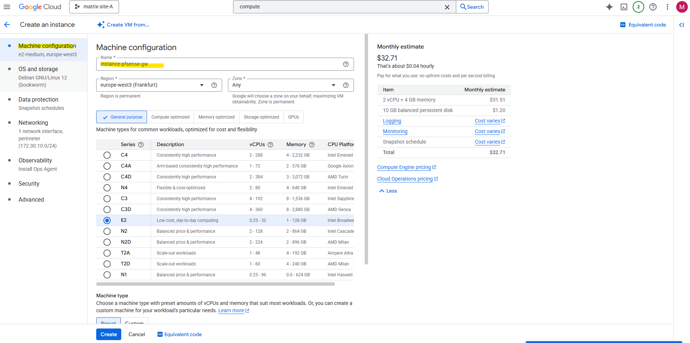Activate Cloud Shell terminal icon
Screen dimensions: 690x343
(624, 7)
